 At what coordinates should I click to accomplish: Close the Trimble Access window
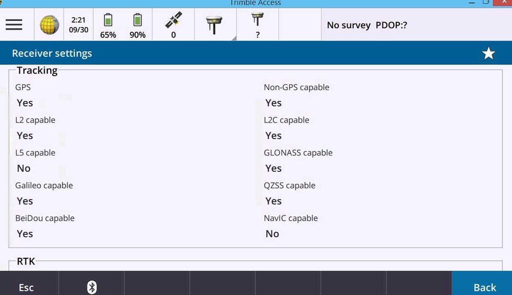503,2
